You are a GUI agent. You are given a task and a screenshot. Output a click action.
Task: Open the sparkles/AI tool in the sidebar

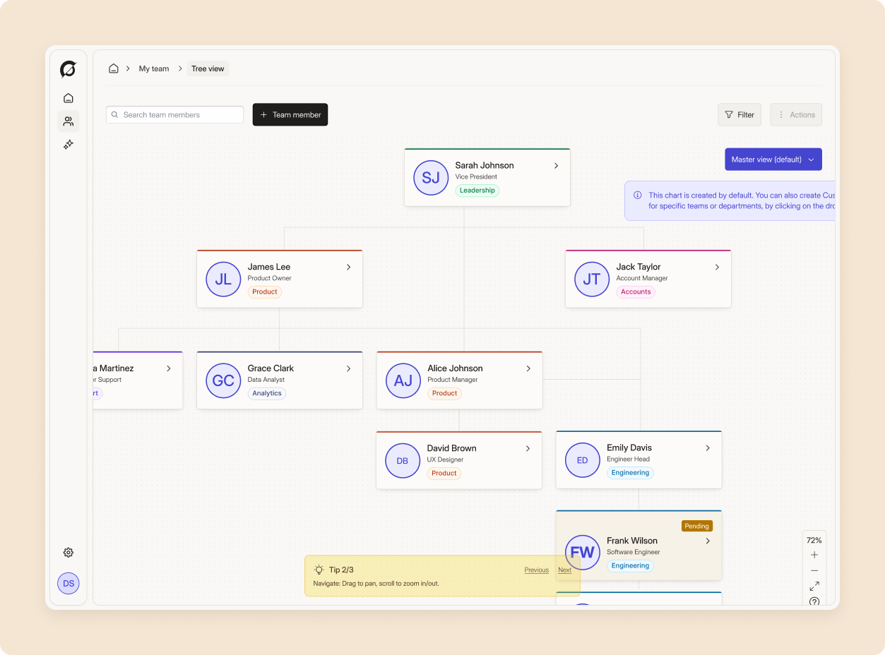(68, 144)
